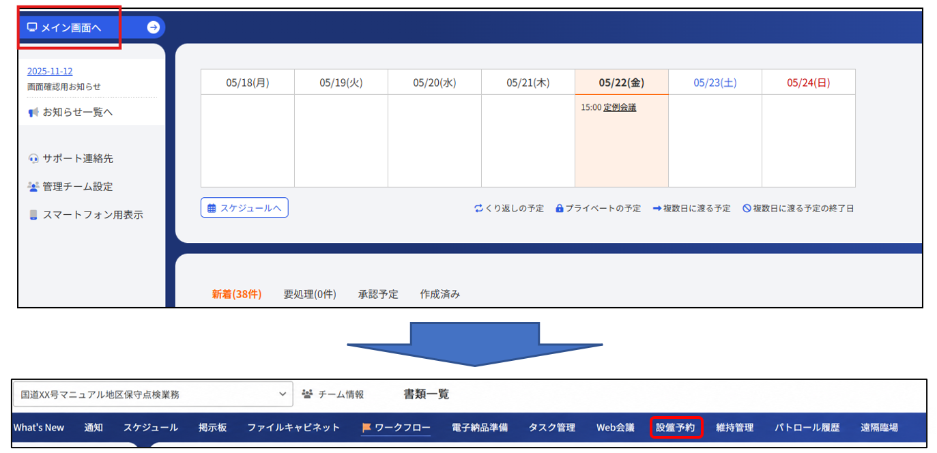
Task: Switch to the 要処理(0件) tab
Action: point(310,294)
